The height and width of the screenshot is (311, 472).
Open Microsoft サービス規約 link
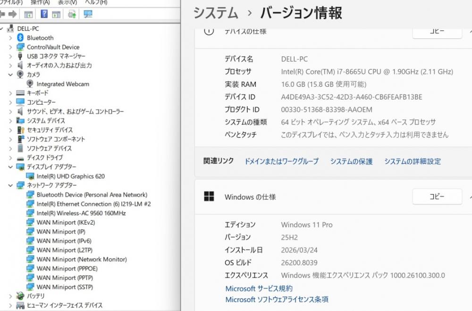tap(259, 288)
